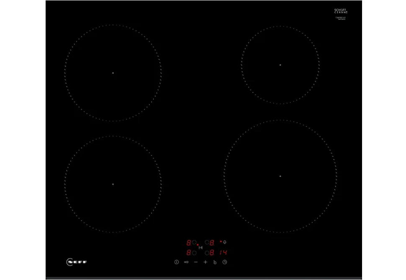Tap the timer display showing 14

(223, 252)
